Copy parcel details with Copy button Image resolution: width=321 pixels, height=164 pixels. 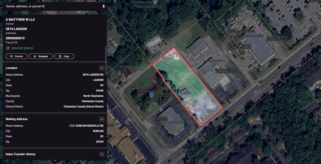(64, 56)
